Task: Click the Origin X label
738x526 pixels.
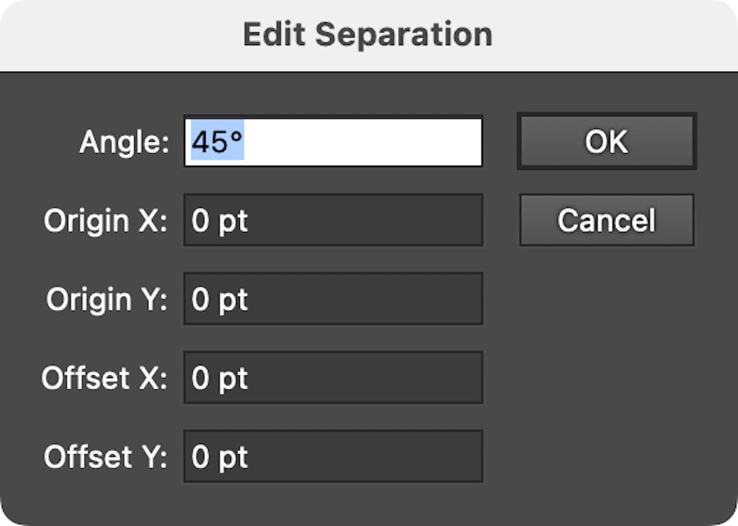Action: [105, 220]
